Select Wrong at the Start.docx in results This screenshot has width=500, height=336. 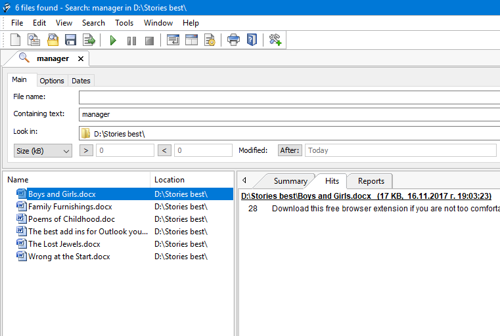point(69,257)
